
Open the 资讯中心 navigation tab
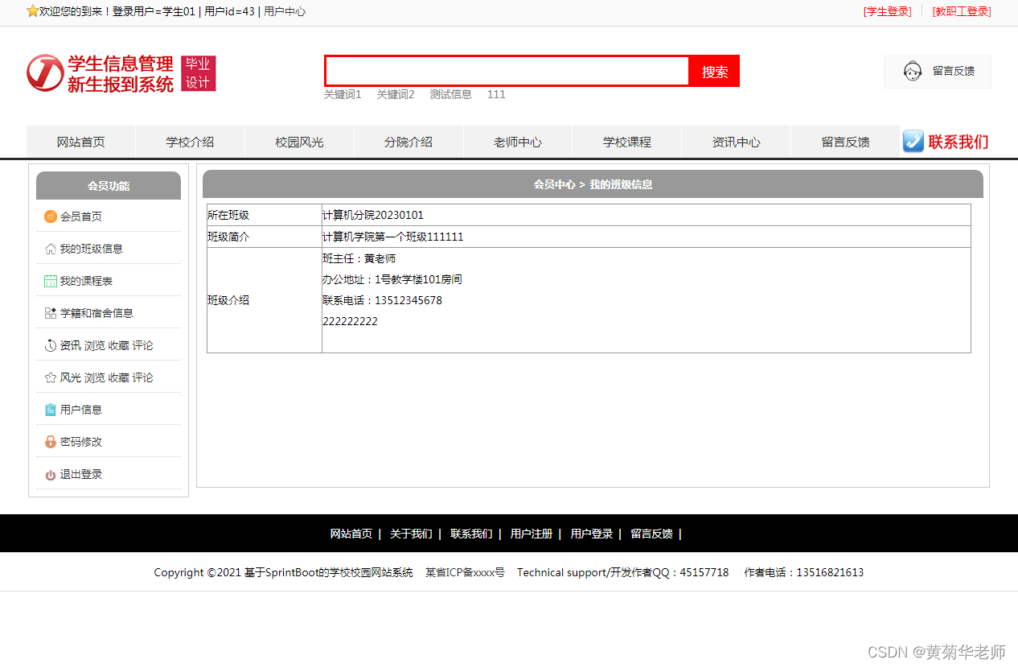coord(736,142)
